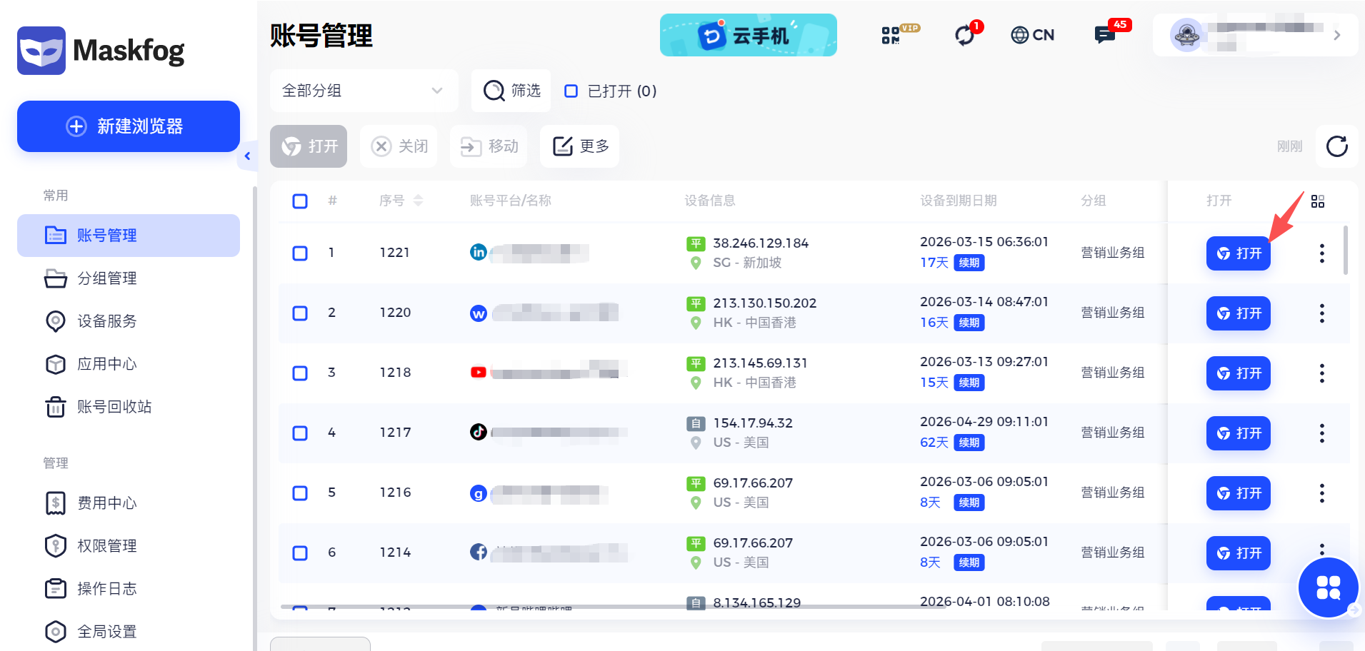Collapse the sidebar with arrow handle

[x=247, y=156]
